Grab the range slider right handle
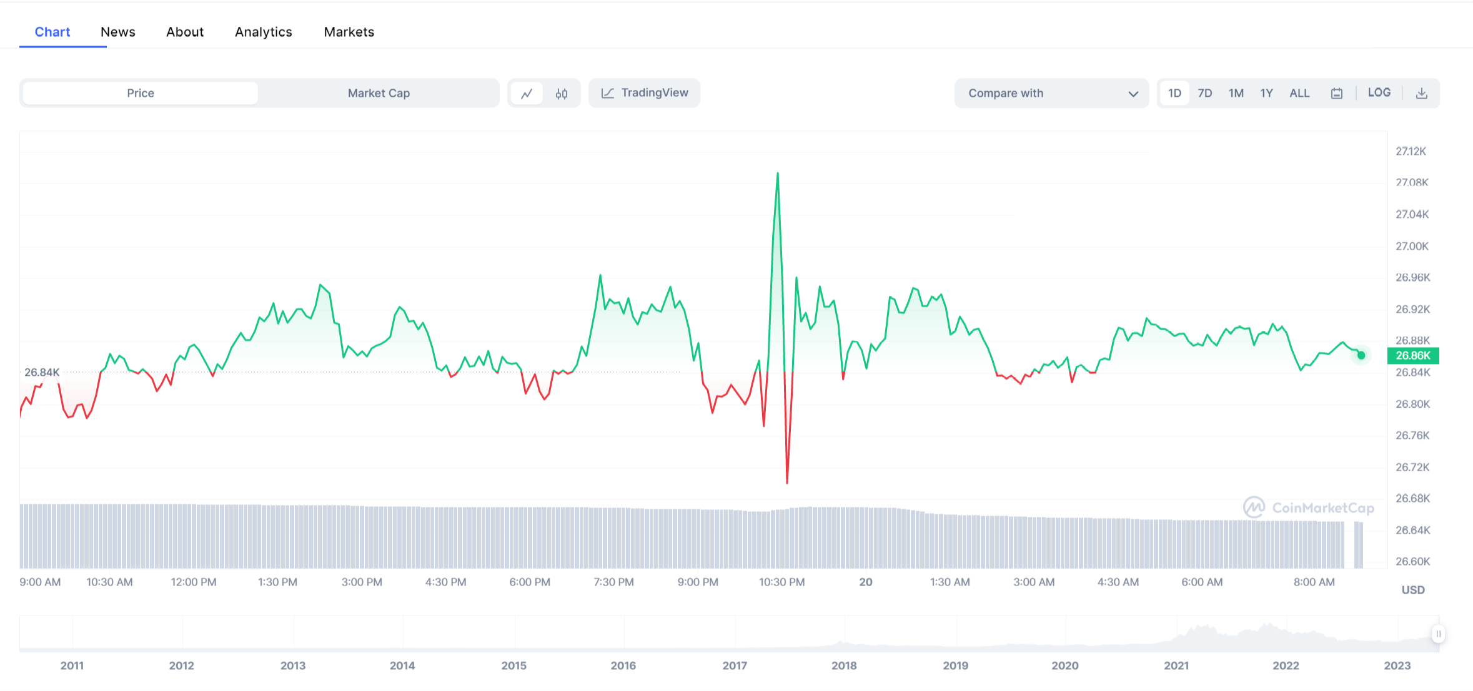Image resolution: width=1473 pixels, height=691 pixels. [x=1438, y=634]
